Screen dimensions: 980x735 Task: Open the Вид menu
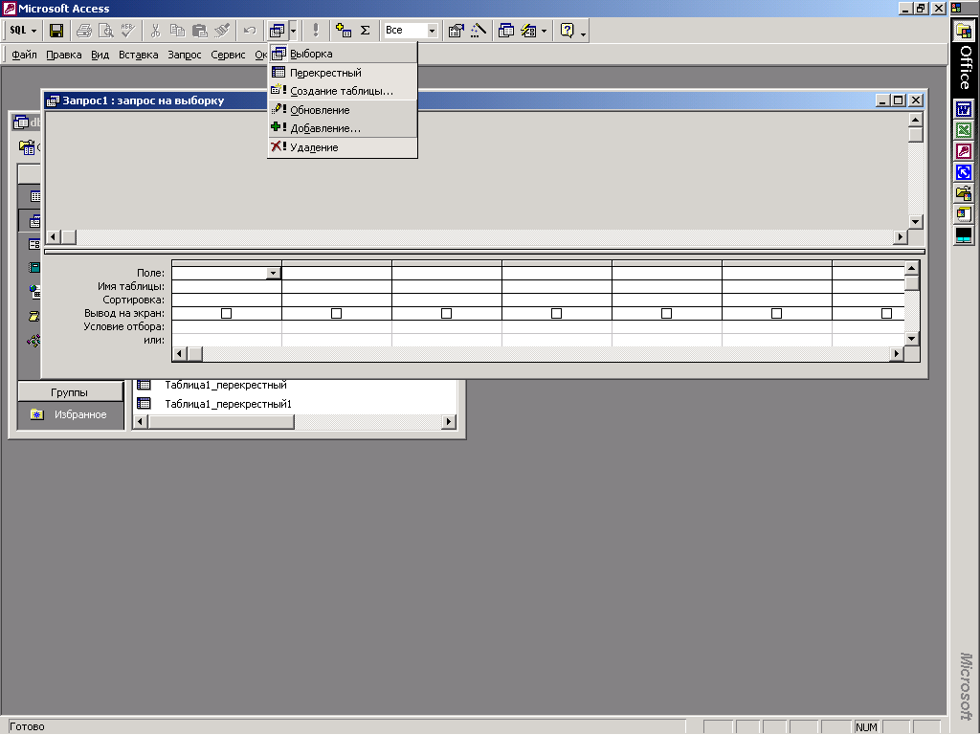(100, 55)
